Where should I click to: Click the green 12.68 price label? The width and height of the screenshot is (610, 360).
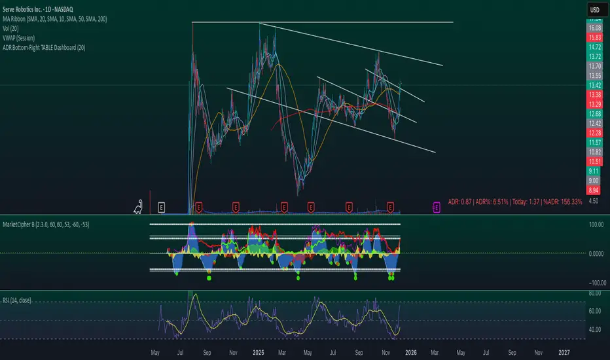point(594,114)
